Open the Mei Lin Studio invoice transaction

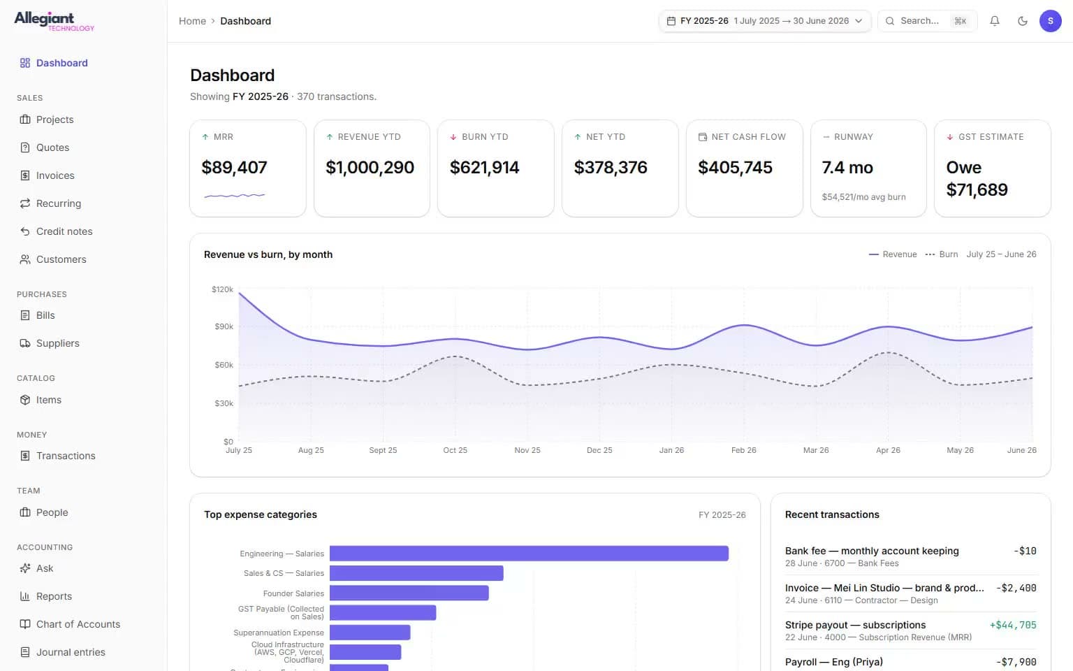click(910, 593)
